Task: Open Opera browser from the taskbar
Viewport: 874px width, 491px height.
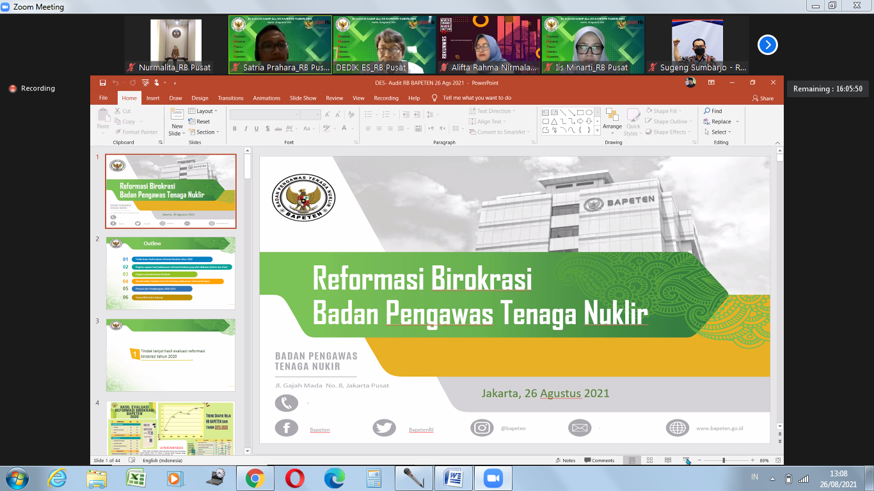Action: tap(295, 478)
